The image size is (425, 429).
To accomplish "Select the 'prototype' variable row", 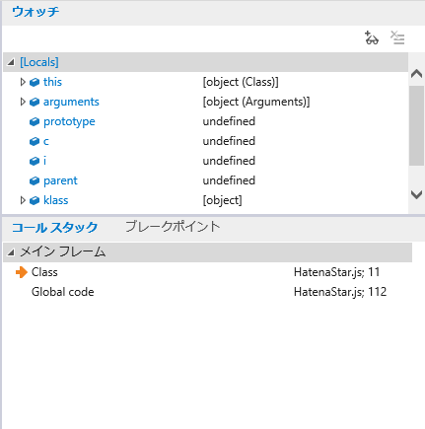I will click(205, 121).
